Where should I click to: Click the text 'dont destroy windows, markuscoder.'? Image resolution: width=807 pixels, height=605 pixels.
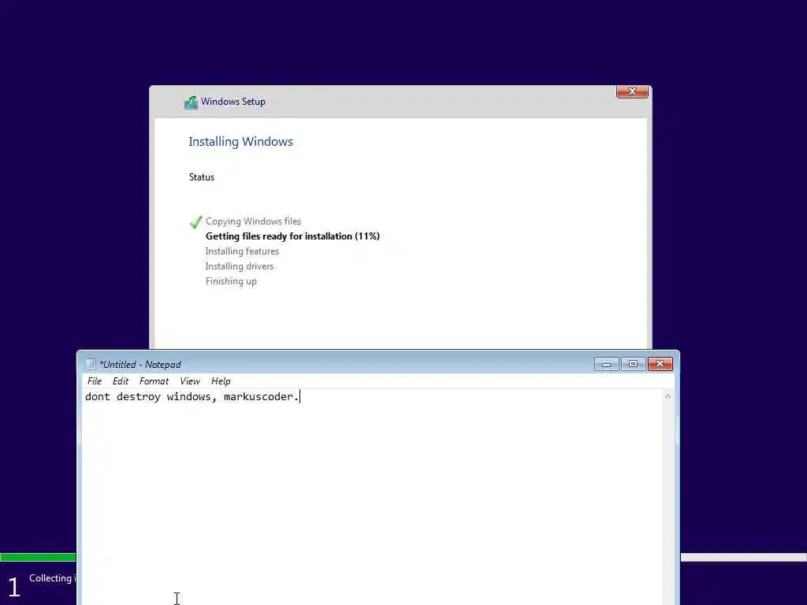tap(192, 397)
